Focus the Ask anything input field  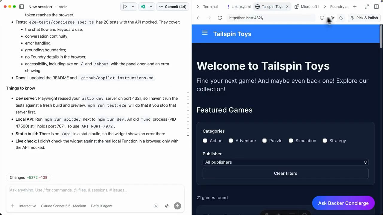(95, 190)
